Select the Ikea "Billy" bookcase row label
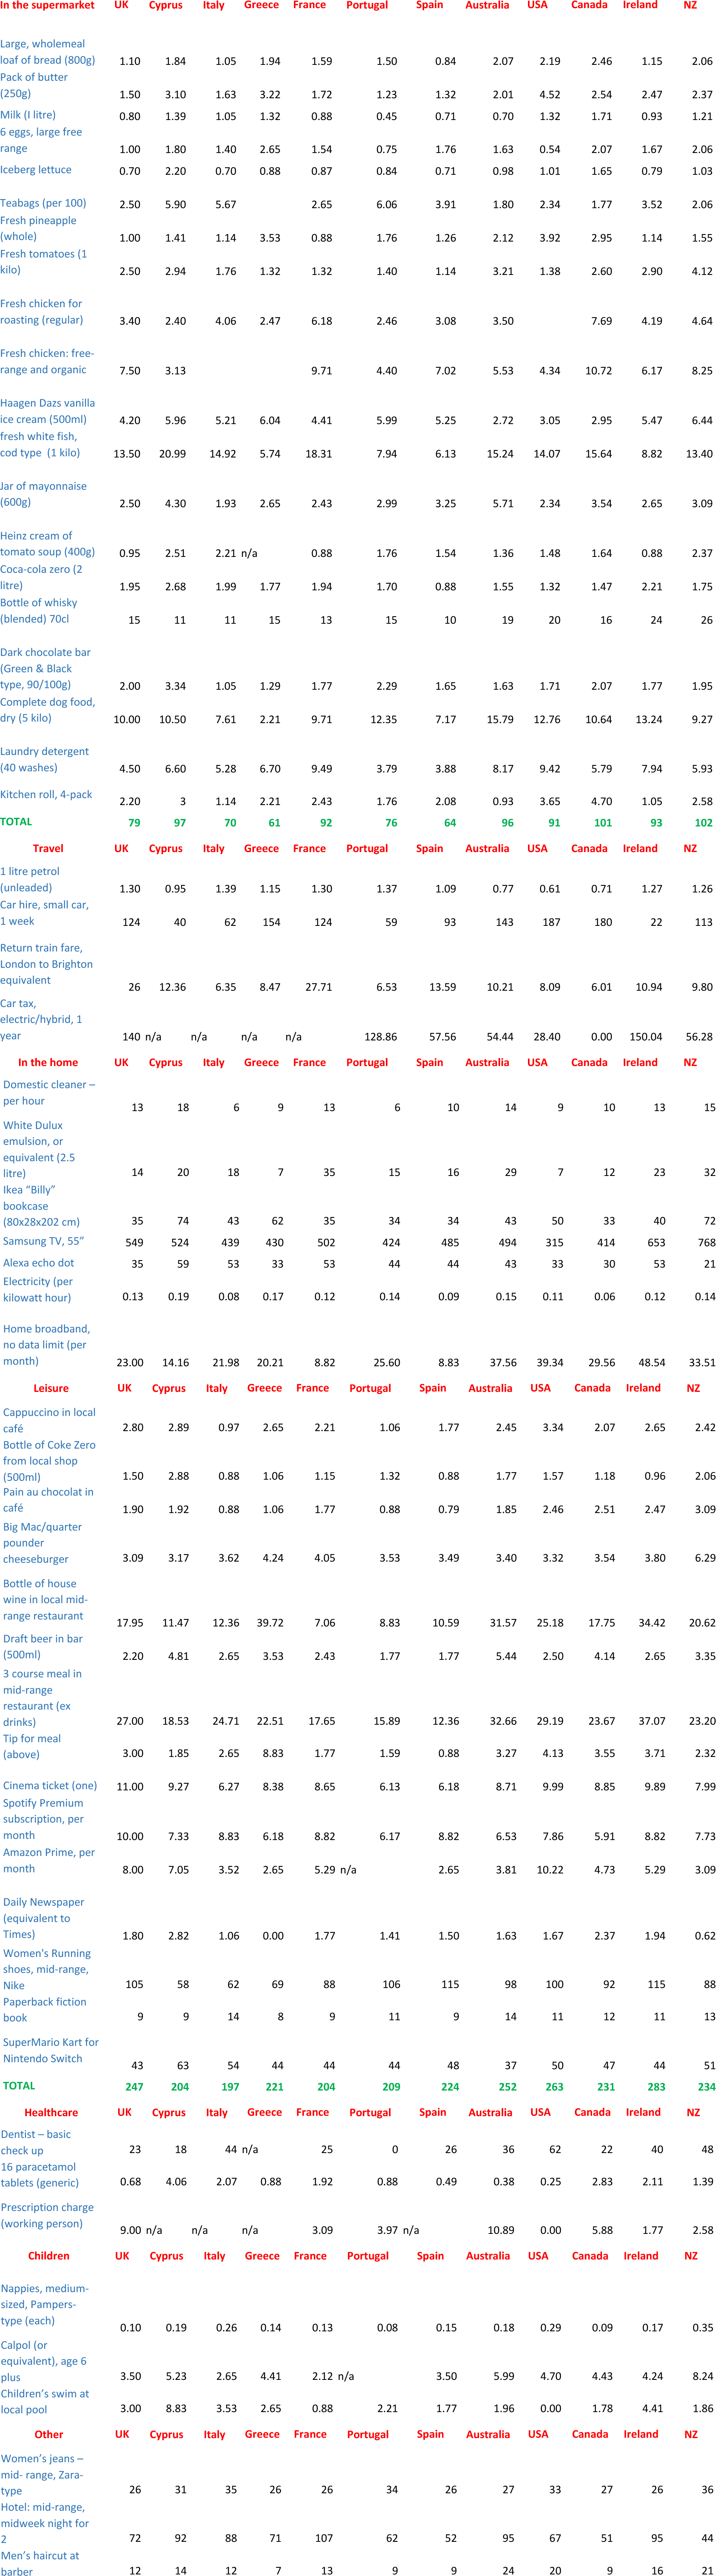This screenshot has width=716, height=2576. click(42, 1206)
